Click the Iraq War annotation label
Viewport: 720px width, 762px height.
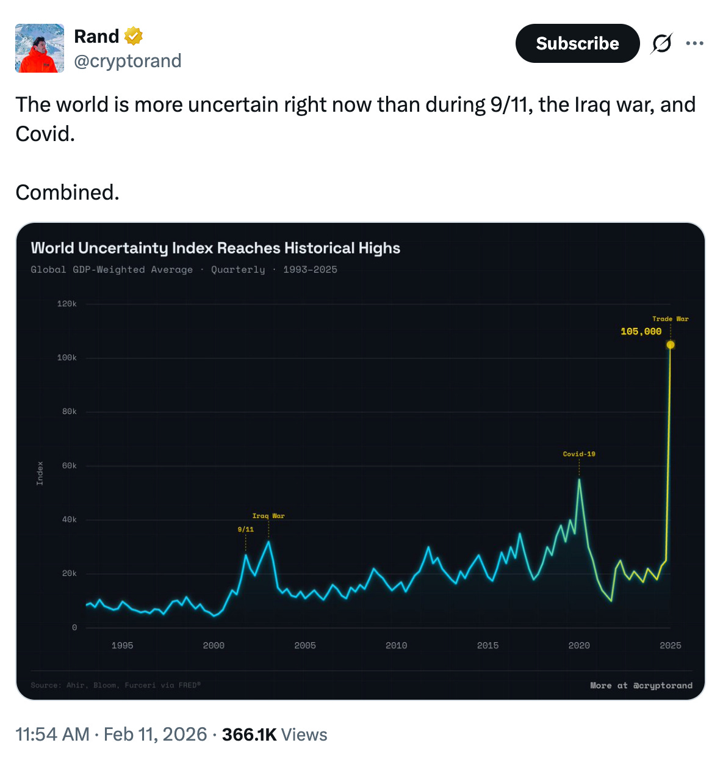(268, 516)
